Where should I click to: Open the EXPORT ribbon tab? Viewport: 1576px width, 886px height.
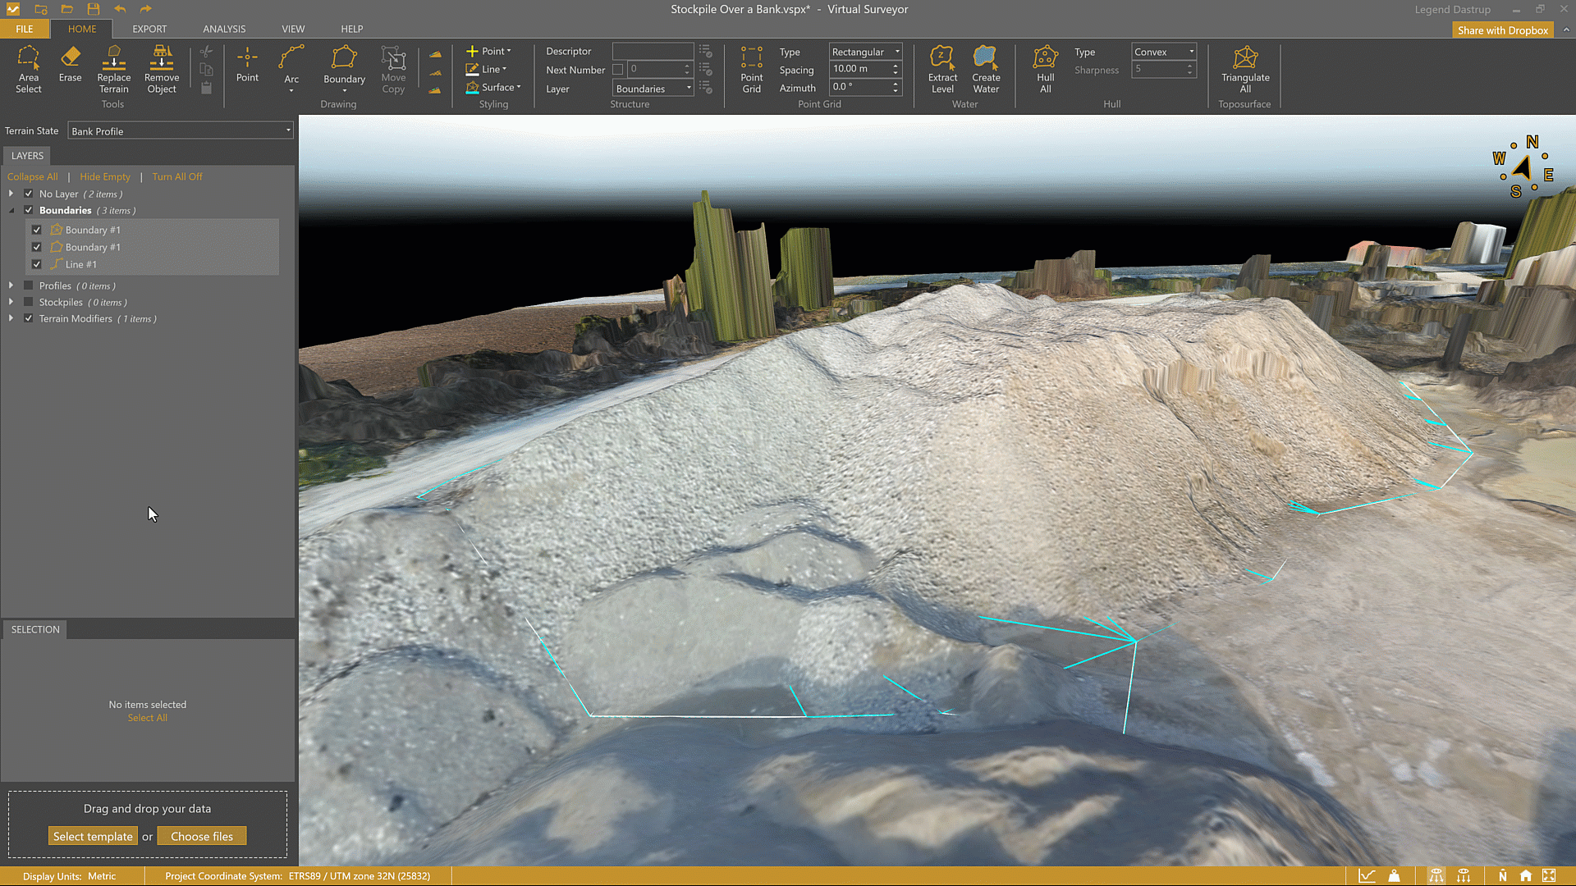click(x=149, y=29)
